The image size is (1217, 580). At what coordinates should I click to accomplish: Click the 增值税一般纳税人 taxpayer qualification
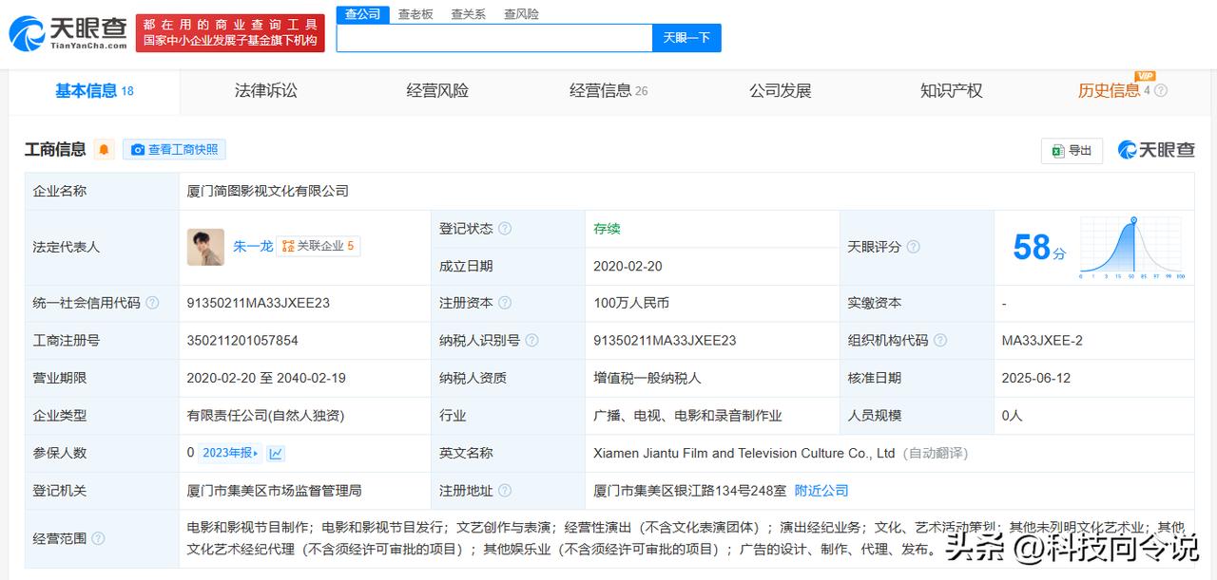(647, 378)
